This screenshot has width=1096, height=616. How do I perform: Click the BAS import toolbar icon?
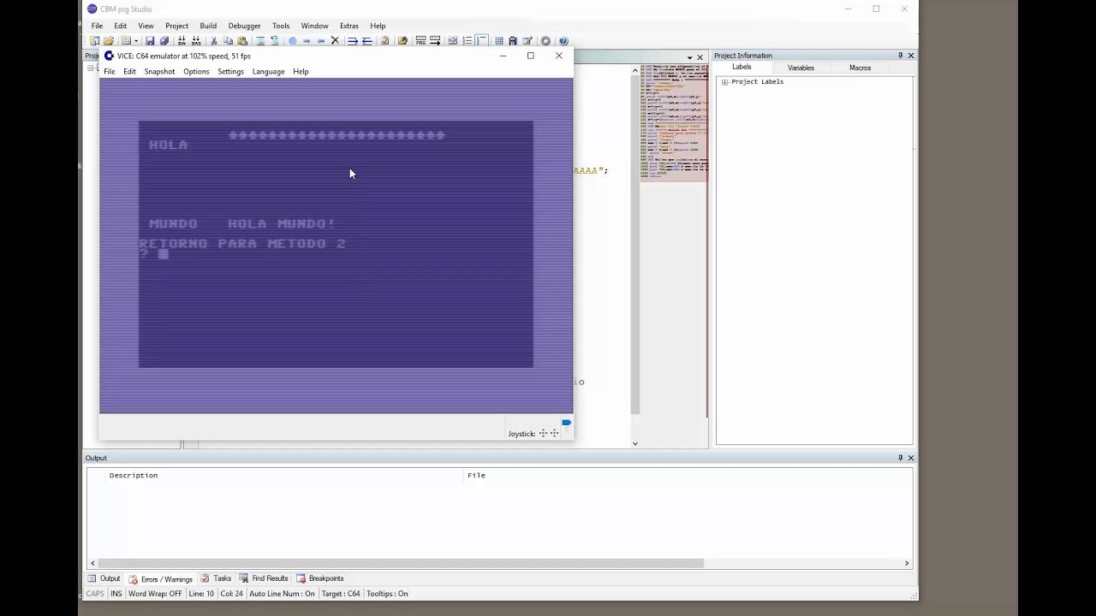point(196,41)
